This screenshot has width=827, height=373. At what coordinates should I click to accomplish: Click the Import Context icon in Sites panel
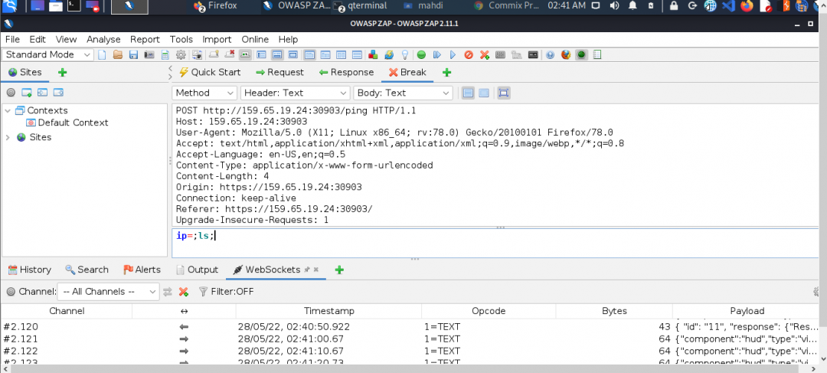tap(42, 93)
